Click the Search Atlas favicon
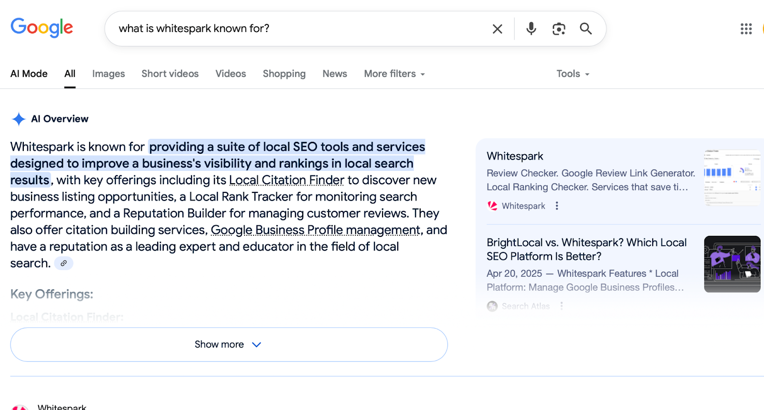Screen dimensions: 764x410 pyautogui.click(x=492, y=306)
